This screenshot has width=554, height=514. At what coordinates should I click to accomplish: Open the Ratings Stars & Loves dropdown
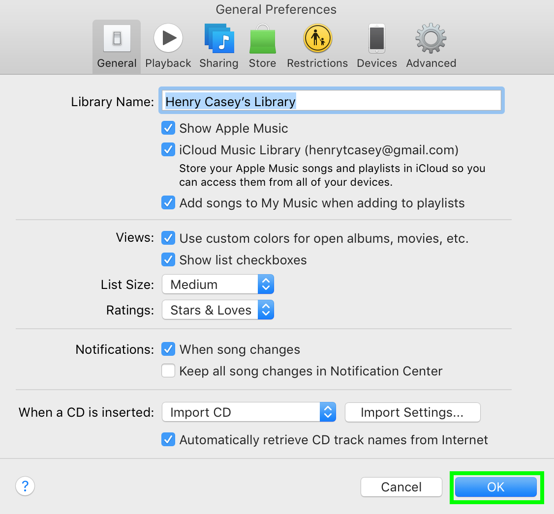pyautogui.click(x=218, y=310)
